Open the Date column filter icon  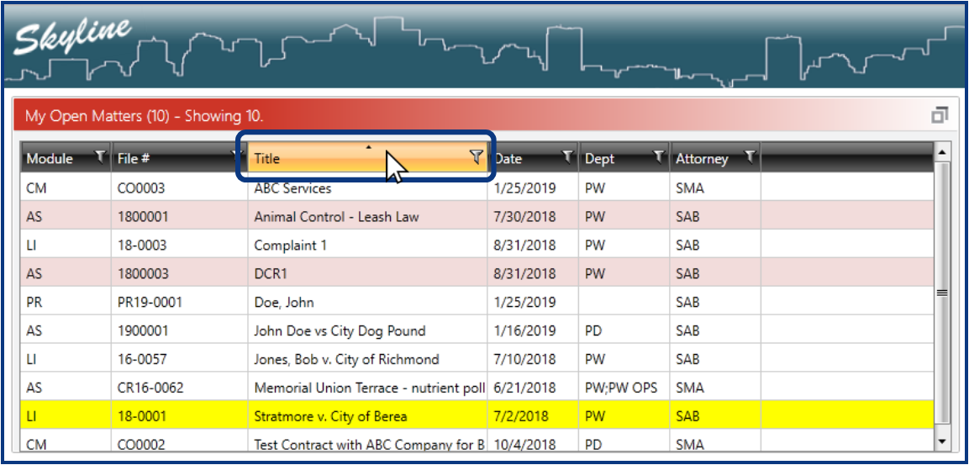(x=567, y=157)
